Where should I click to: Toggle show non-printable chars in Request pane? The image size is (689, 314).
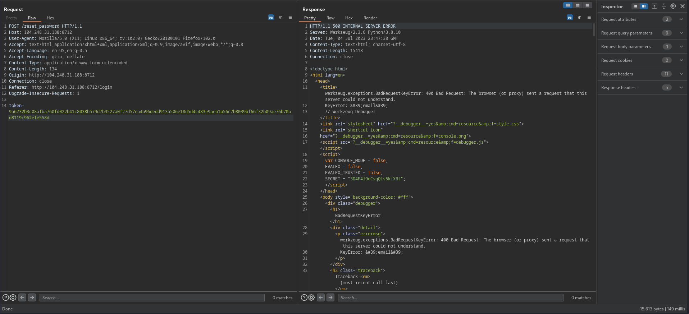[x=281, y=17]
